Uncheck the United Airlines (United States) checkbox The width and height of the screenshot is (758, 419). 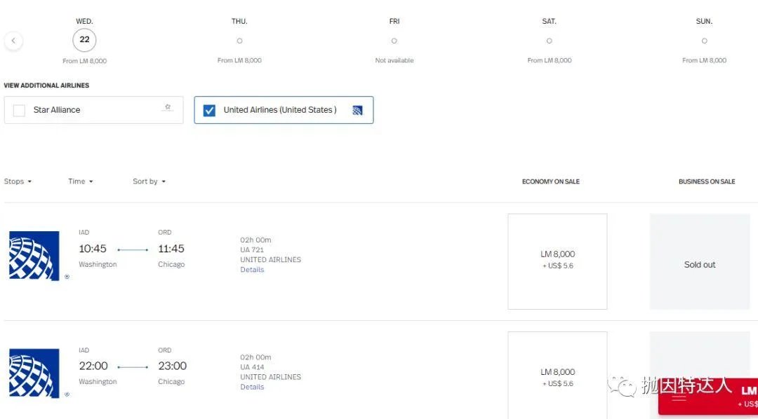(209, 110)
